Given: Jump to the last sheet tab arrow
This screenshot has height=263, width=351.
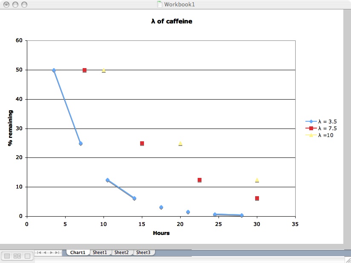Looking at the screenshot, I should pos(58,252).
